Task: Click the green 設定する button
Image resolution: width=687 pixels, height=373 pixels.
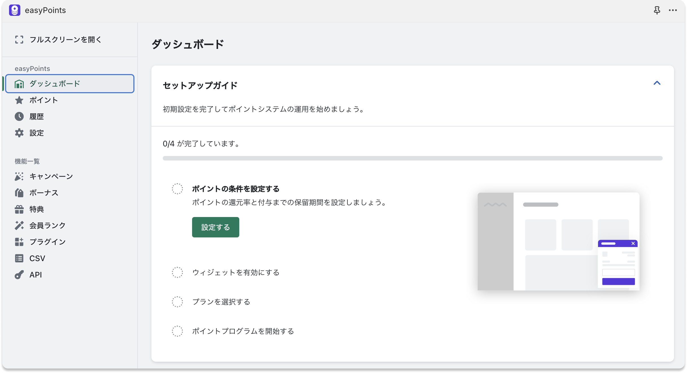Action: point(216,227)
